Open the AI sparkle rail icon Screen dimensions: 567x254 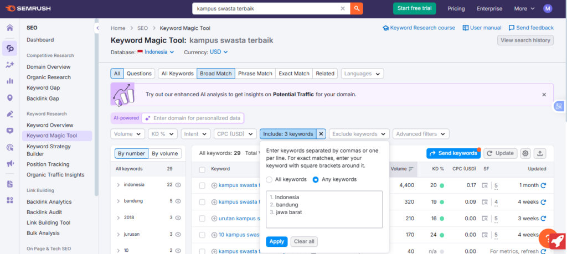[10, 65]
